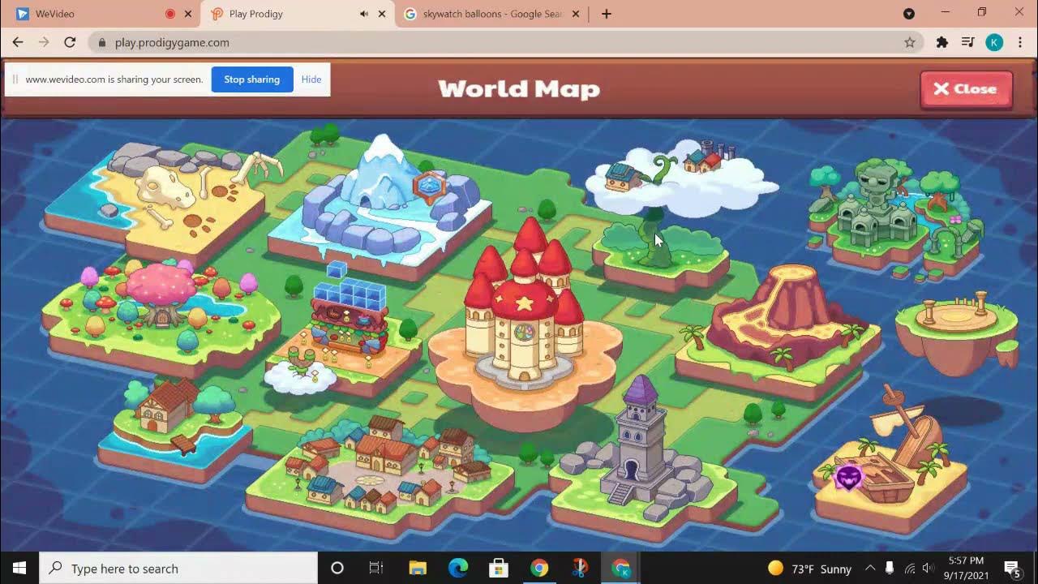
Task: Visit the stone golem ruins island
Action: 896,215
